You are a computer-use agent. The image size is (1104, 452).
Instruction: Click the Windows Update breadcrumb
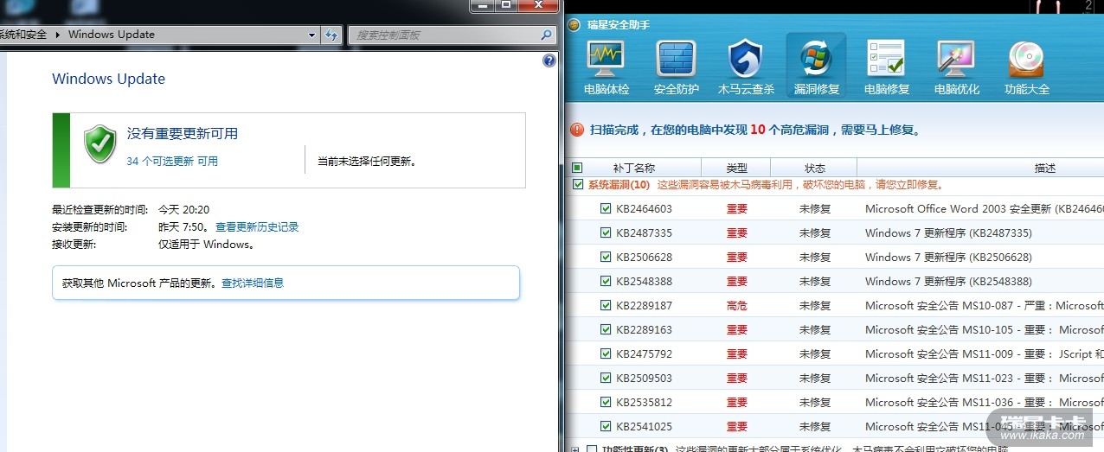coord(112,35)
